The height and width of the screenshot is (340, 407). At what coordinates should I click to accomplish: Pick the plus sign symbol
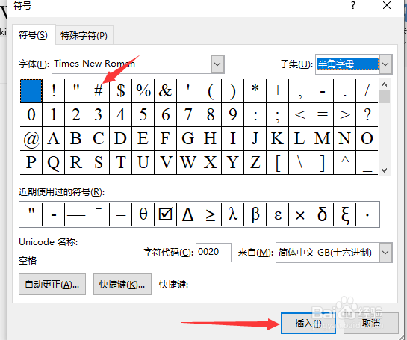pos(278,91)
